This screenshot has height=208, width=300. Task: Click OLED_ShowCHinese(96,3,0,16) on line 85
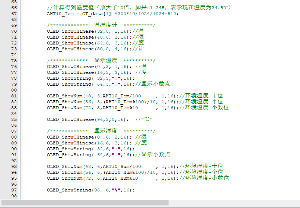point(88,119)
